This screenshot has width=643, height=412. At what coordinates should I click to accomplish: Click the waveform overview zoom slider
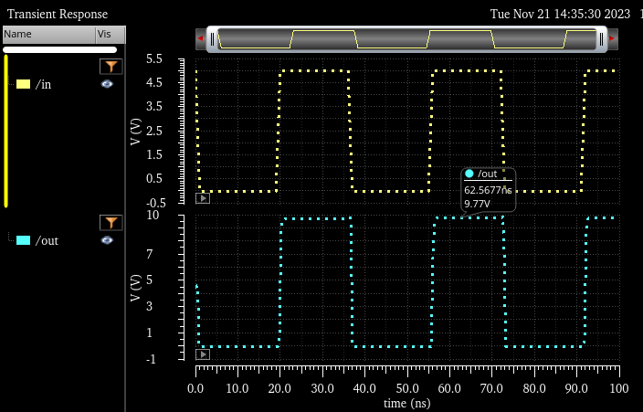pos(406,39)
